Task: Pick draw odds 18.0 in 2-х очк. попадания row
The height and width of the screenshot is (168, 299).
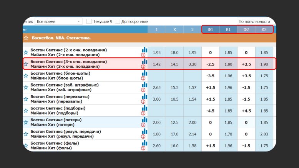Action: point(174,52)
